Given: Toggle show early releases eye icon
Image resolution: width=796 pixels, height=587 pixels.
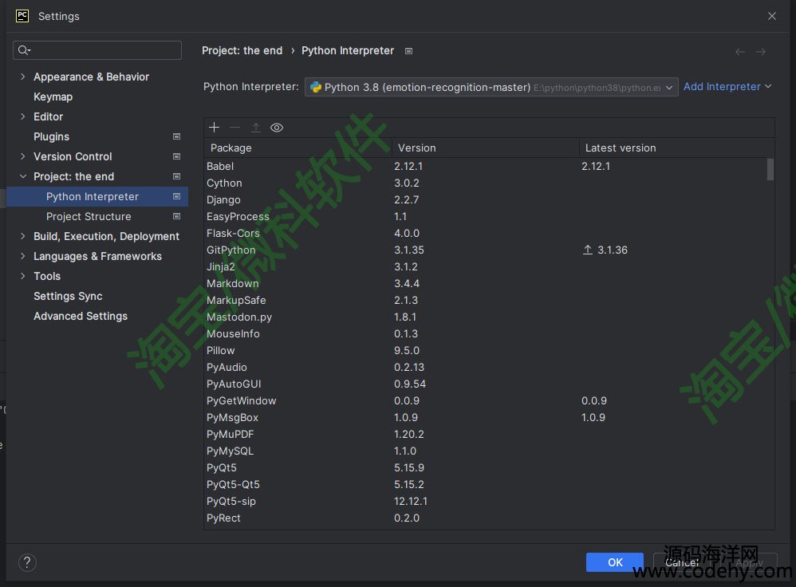Looking at the screenshot, I should coord(277,128).
